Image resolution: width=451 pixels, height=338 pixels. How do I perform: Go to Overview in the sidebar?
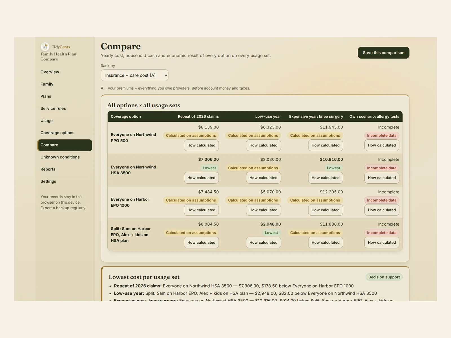click(x=65, y=72)
